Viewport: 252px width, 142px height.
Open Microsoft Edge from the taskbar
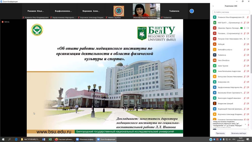[x=16, y=139]
